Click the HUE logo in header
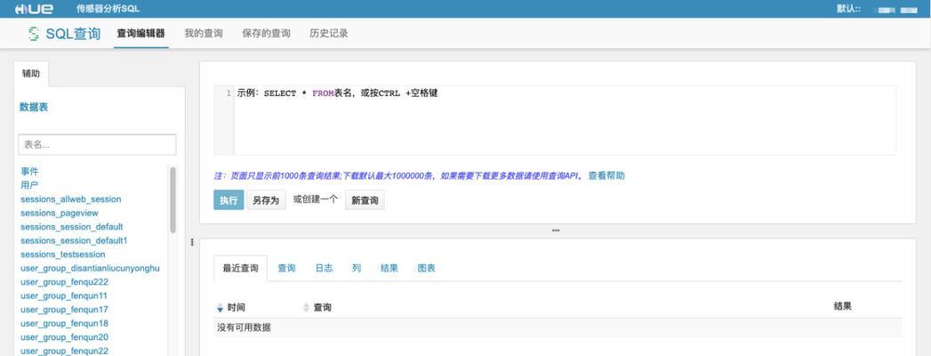931x356 pixels. point(34,9)
